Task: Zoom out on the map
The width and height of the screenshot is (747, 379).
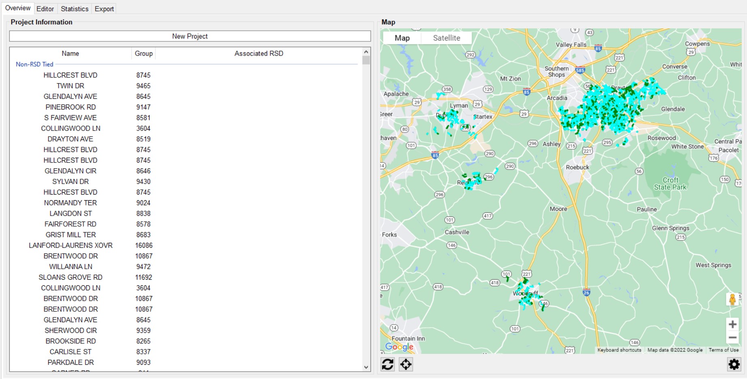Action: (732, 338)
